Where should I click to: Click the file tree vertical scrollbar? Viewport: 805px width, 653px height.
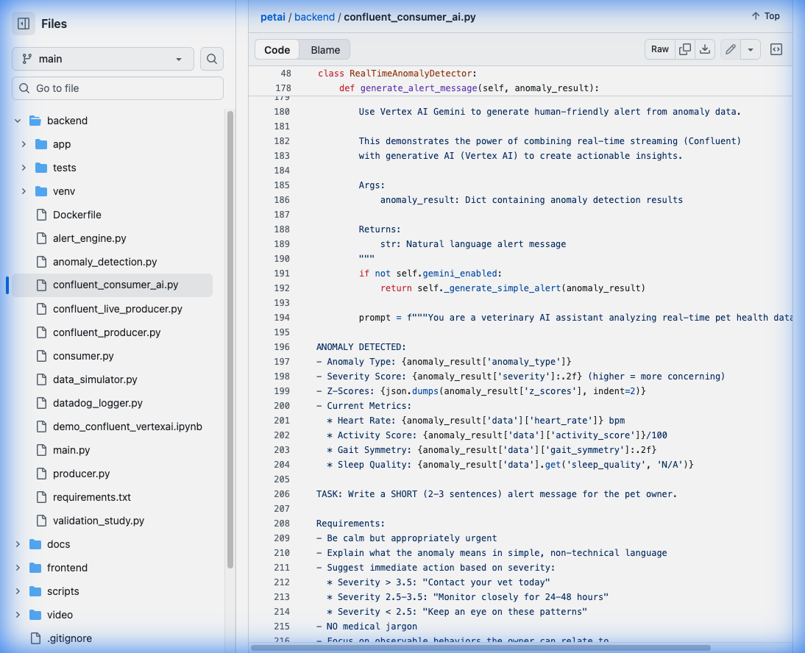230,338
